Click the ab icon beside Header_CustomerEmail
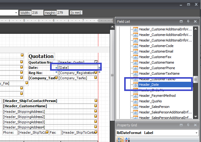201x142 pixels. [x=135, y=51]
